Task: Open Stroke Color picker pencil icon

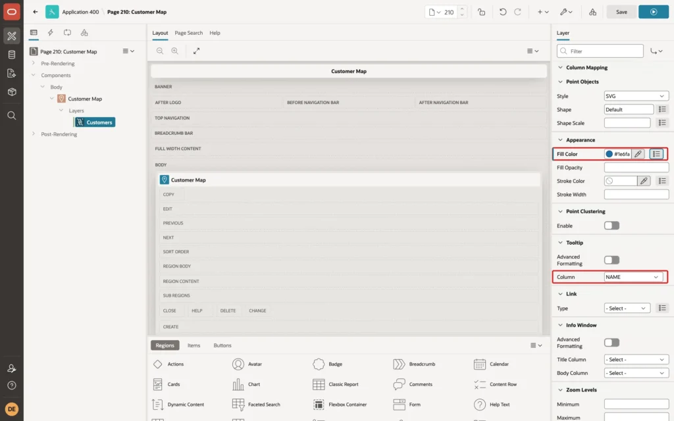Action: point(644,181)
